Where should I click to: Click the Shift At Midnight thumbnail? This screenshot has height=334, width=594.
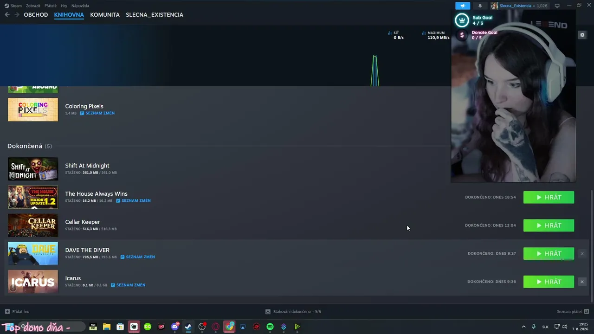tap(33, 169)
